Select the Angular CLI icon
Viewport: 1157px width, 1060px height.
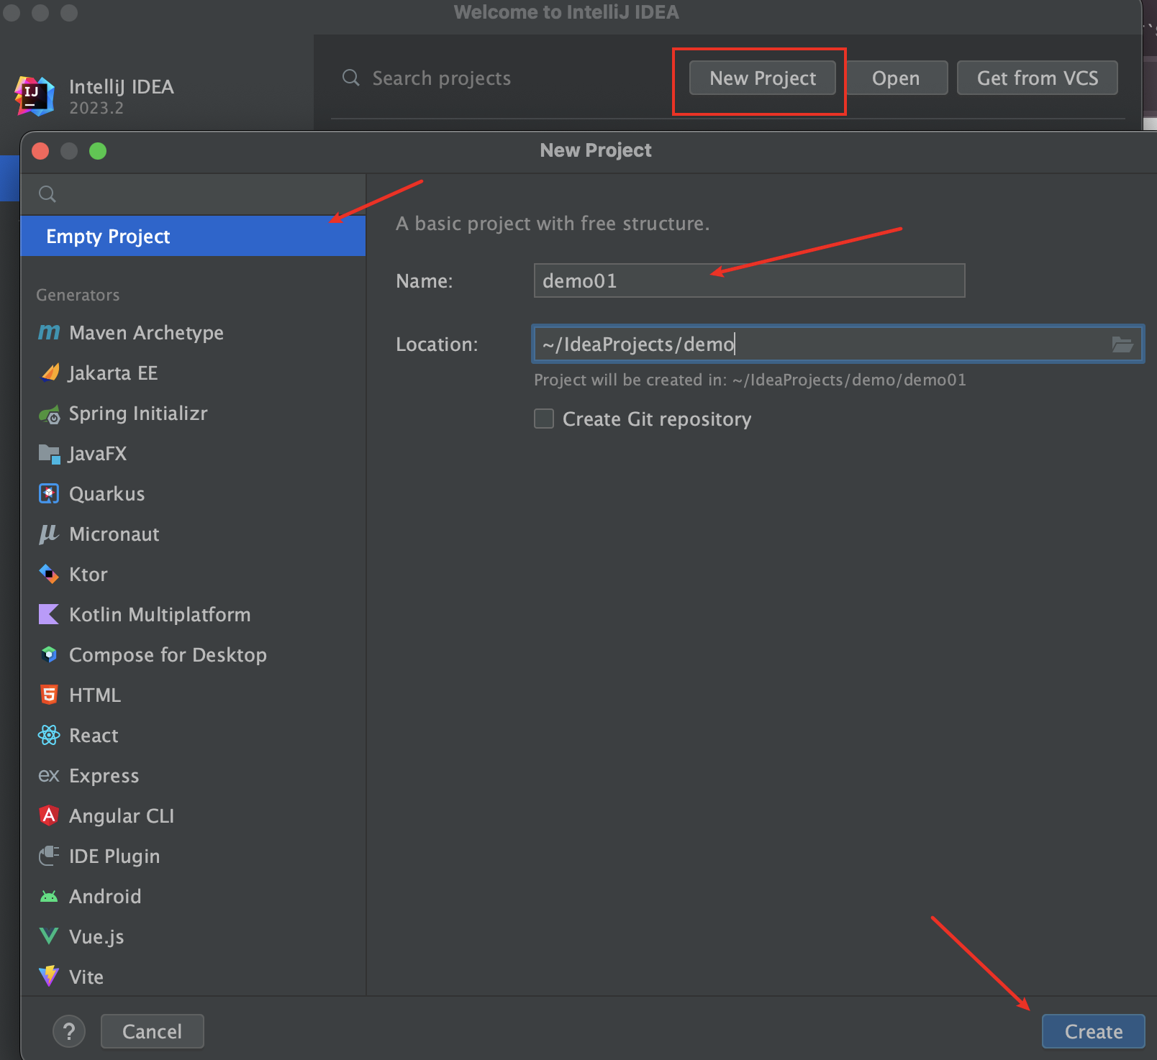point(49,815)
